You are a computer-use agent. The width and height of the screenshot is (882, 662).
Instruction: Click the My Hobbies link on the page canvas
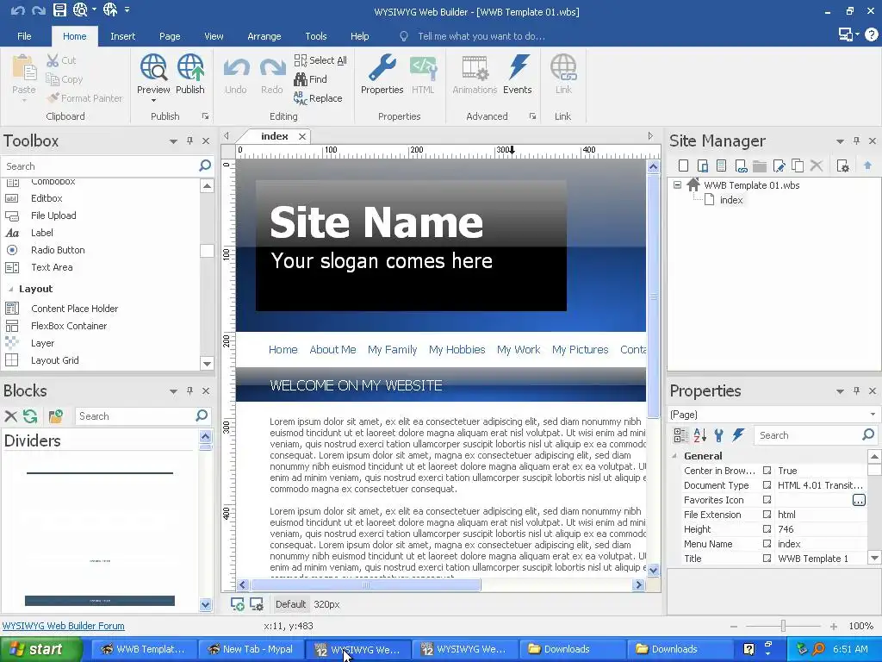pos(457,350)
